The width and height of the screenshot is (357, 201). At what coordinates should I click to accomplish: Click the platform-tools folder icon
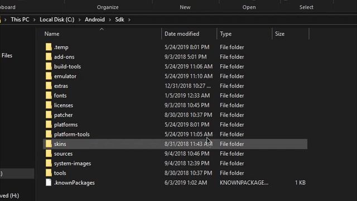(49, 134)
